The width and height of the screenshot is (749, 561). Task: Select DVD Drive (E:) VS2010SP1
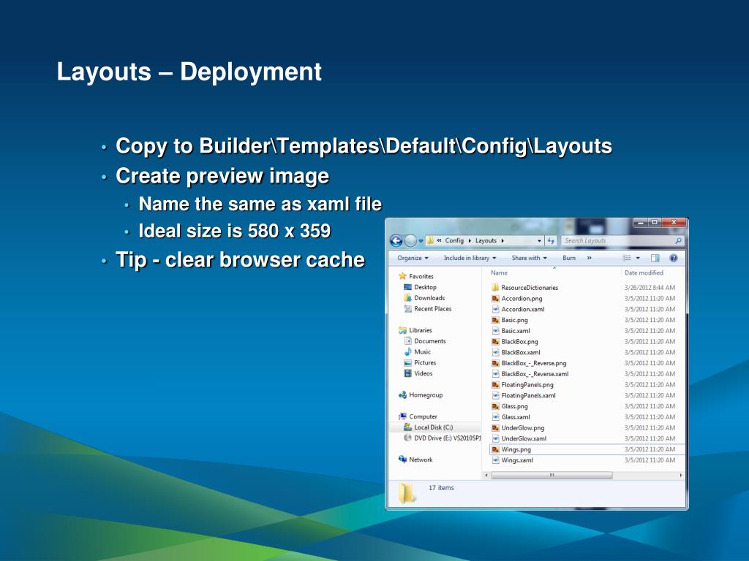point(443,438)
